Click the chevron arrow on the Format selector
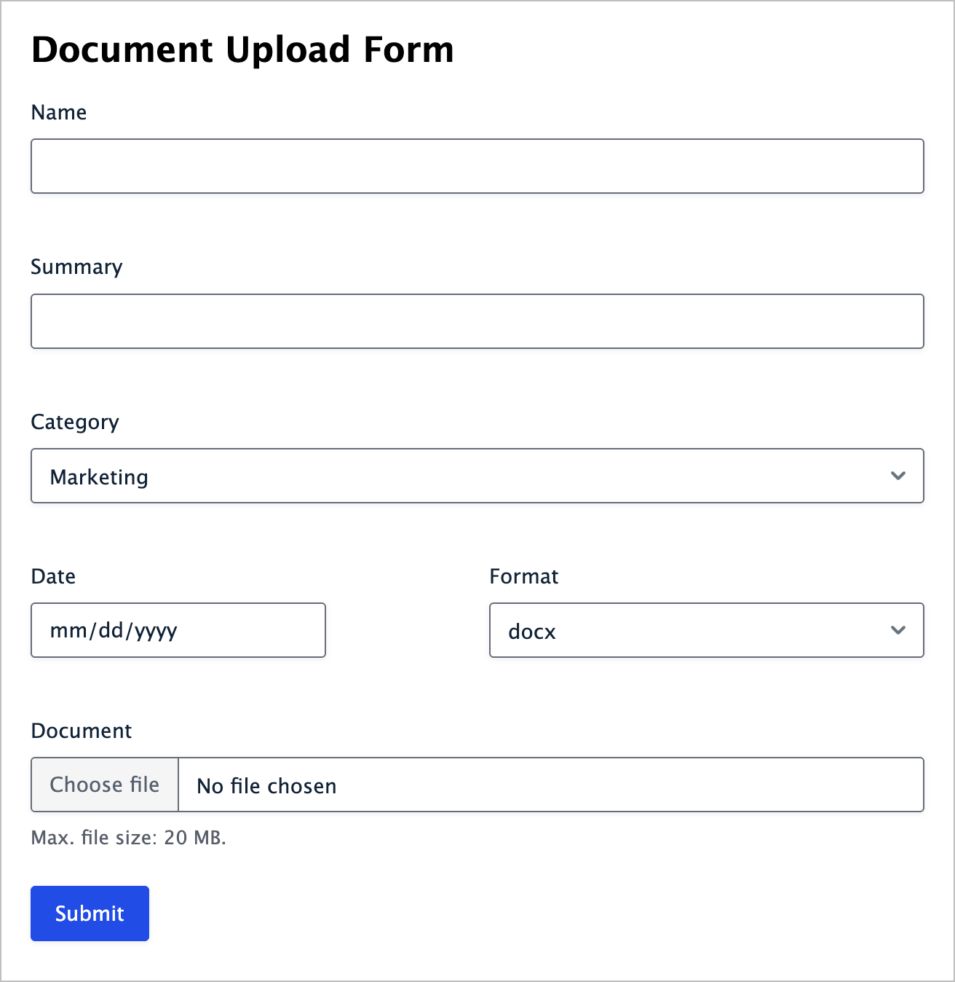 point(898,630)
